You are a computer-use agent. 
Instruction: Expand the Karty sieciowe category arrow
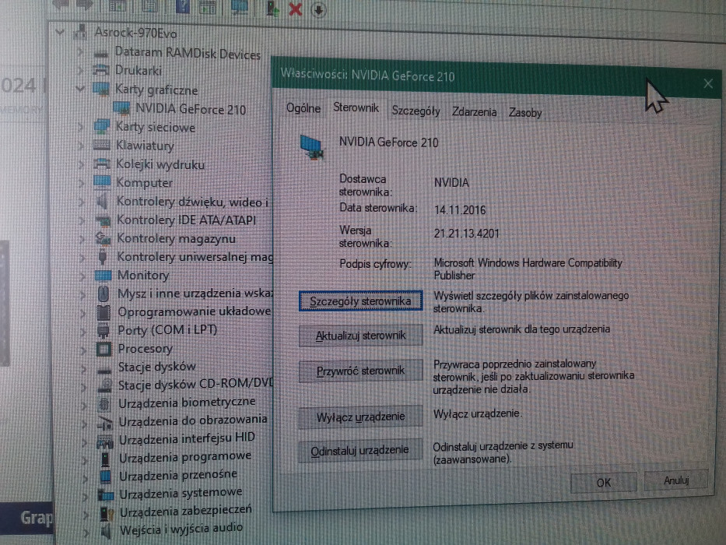tap(82, 126)
